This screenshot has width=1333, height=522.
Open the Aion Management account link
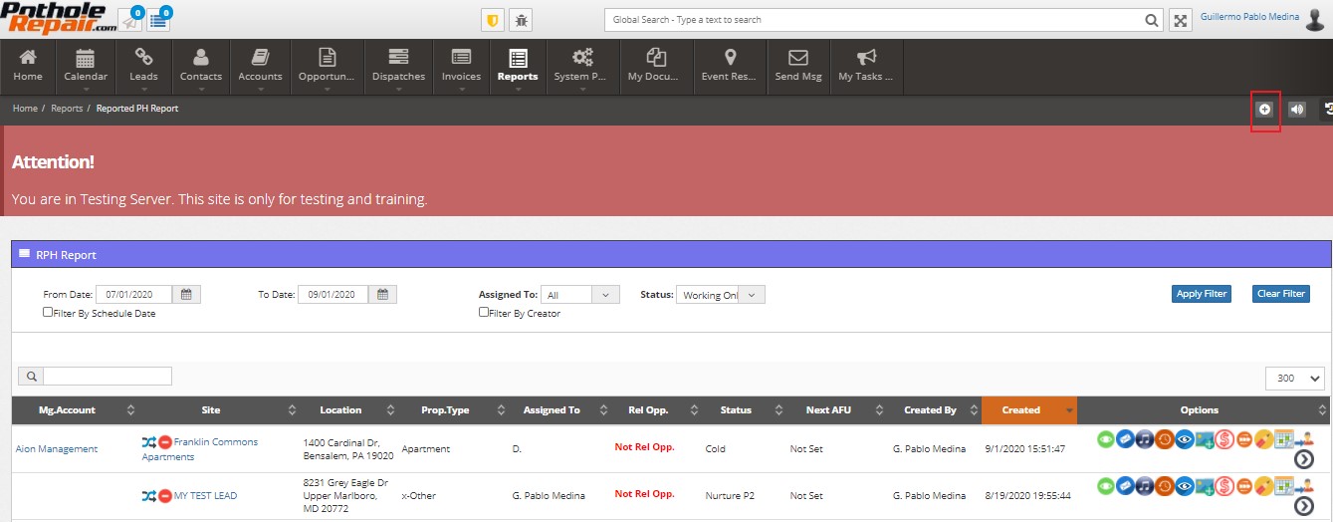(x=57, y=449)
